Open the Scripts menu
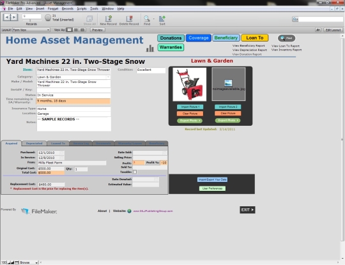This screenshot has width=345, height=265. coord(82,8)
